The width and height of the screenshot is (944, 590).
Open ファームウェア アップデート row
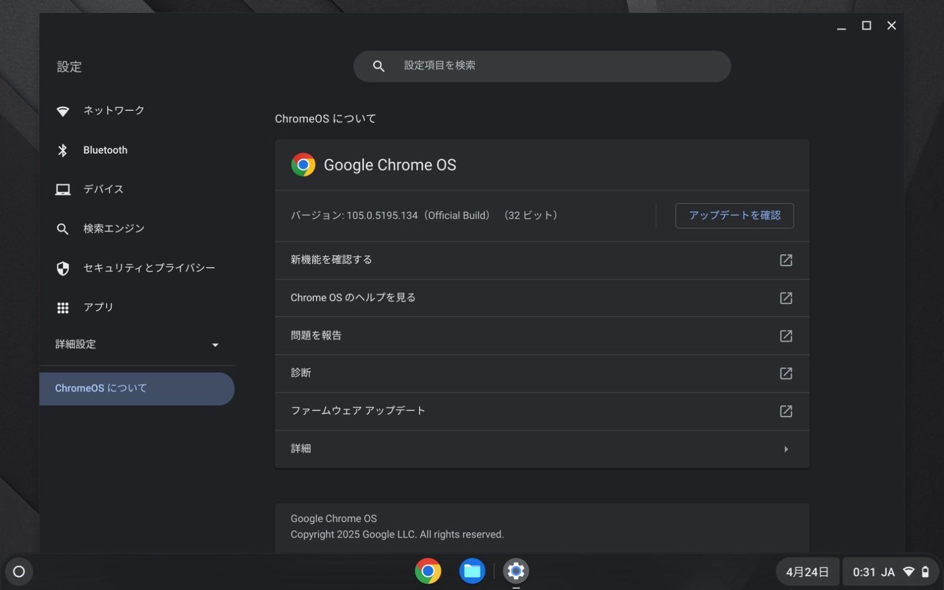[542, 411]
